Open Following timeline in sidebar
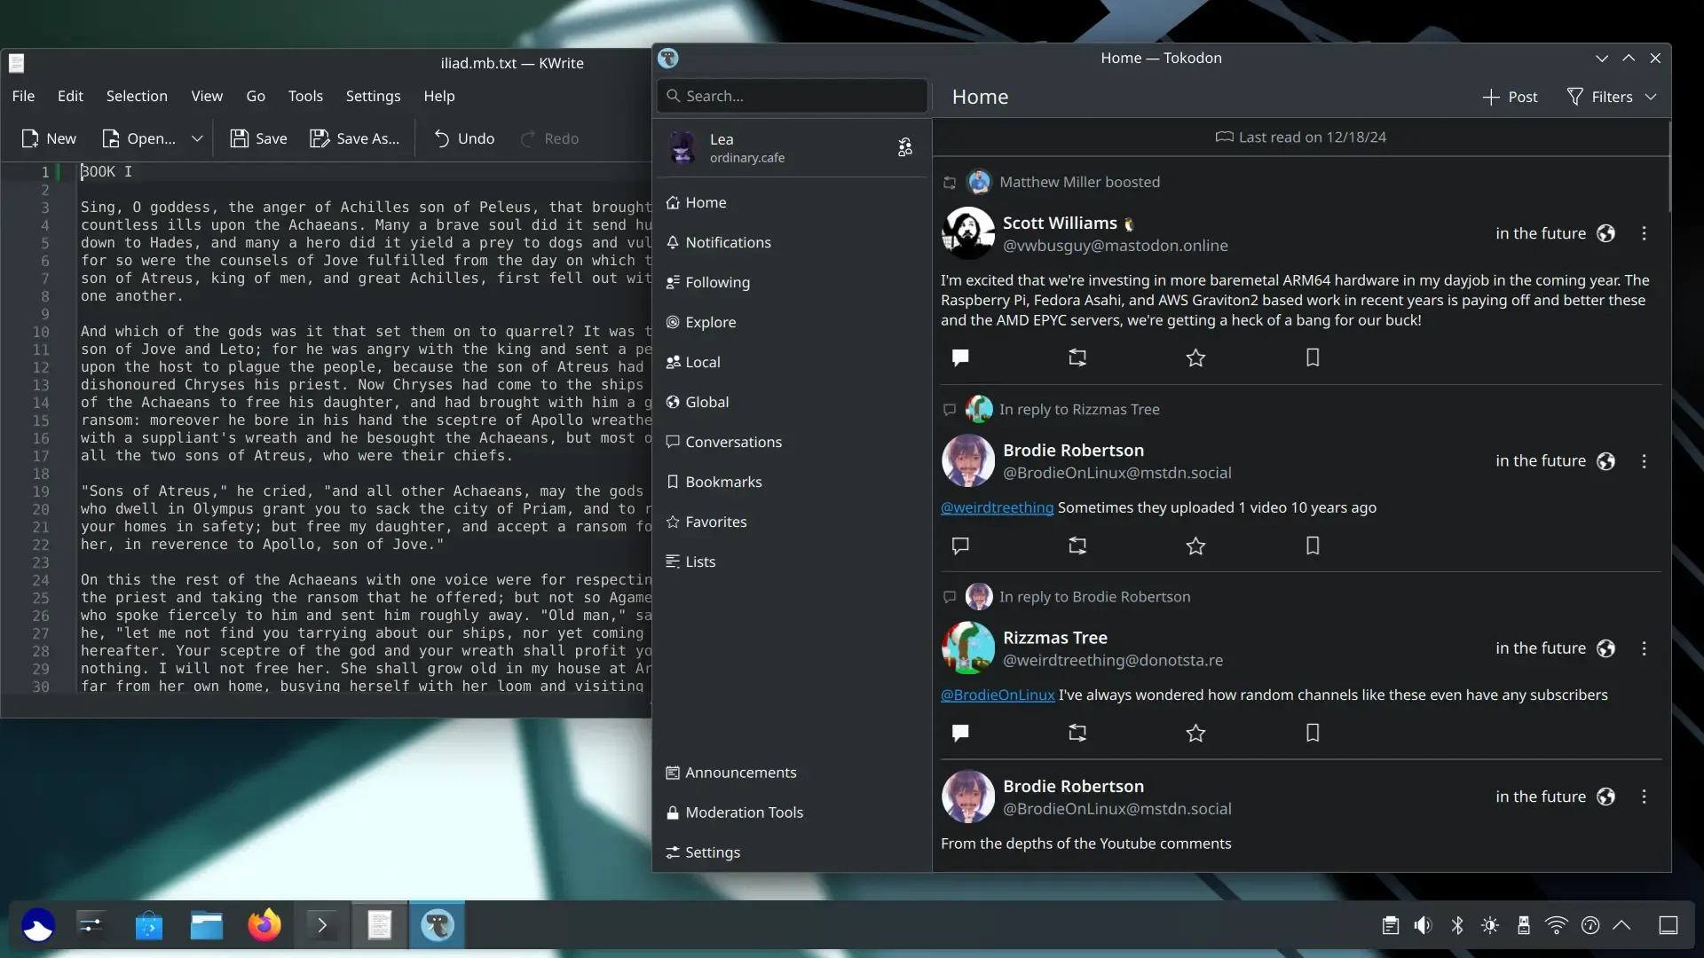The height and width of the screenshot is (958, 1704). pos(793,282)
